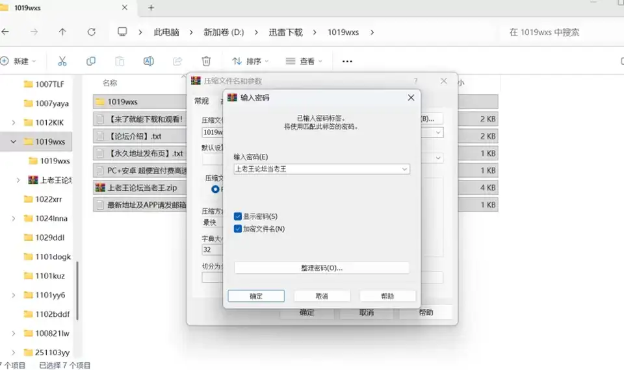The width and height of the screenshot is (624, 370).
Task: Toggle 显示密码(S) checkbox
Action: [238, 216]
